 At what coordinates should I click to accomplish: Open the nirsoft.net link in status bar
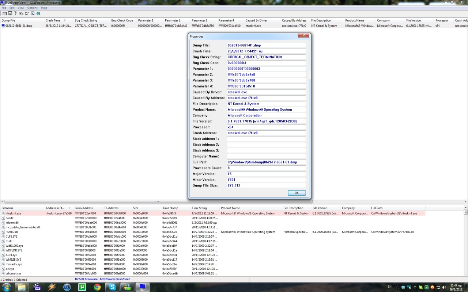[115, 279]
